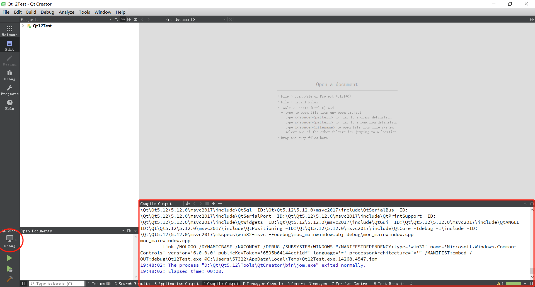Minimize the Compile Output pane using up arrow
The width and height of the screenshot is (535, 287).
(x=525, y=204)
